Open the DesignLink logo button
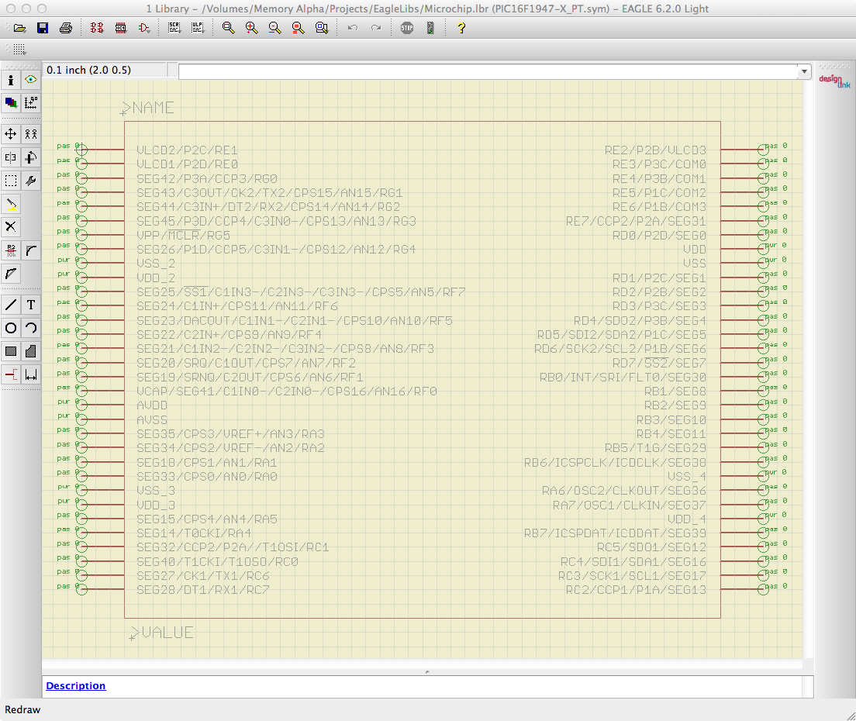The image size is (856, 721). (834, 81)
